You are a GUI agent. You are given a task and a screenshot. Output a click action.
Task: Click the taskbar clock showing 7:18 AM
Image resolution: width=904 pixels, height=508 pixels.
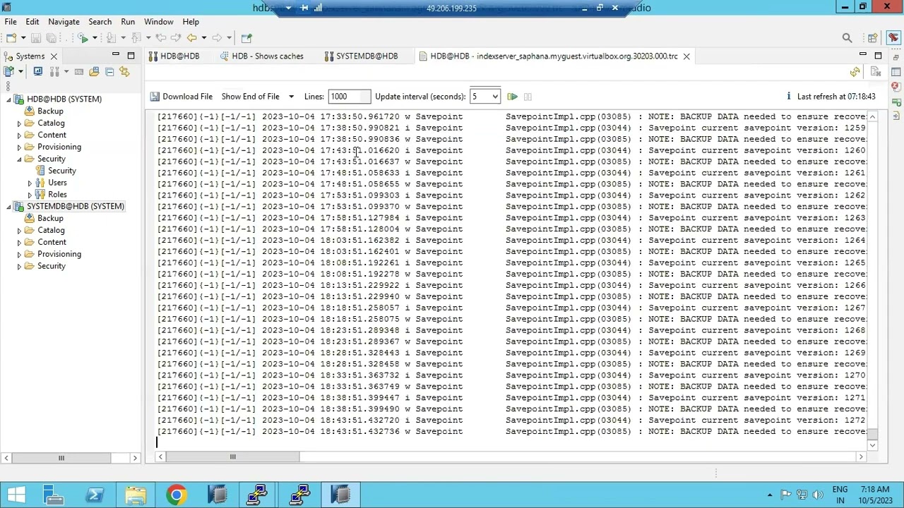click(x=875, y=489)
